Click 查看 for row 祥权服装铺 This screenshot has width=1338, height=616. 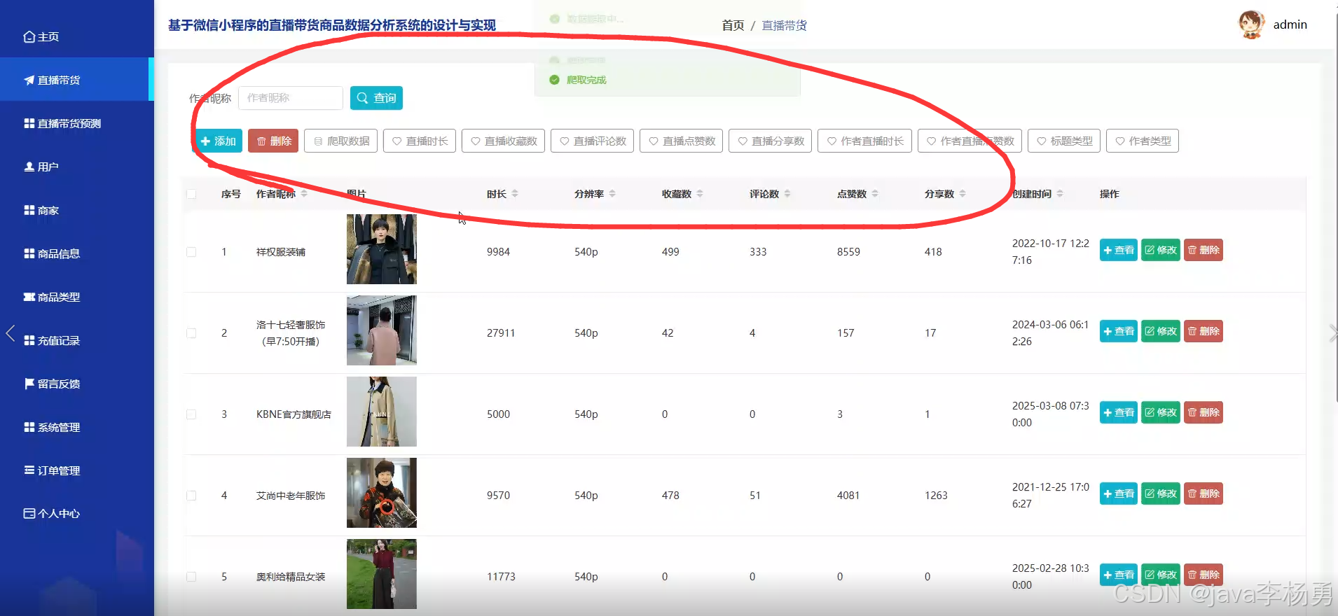1119,250
